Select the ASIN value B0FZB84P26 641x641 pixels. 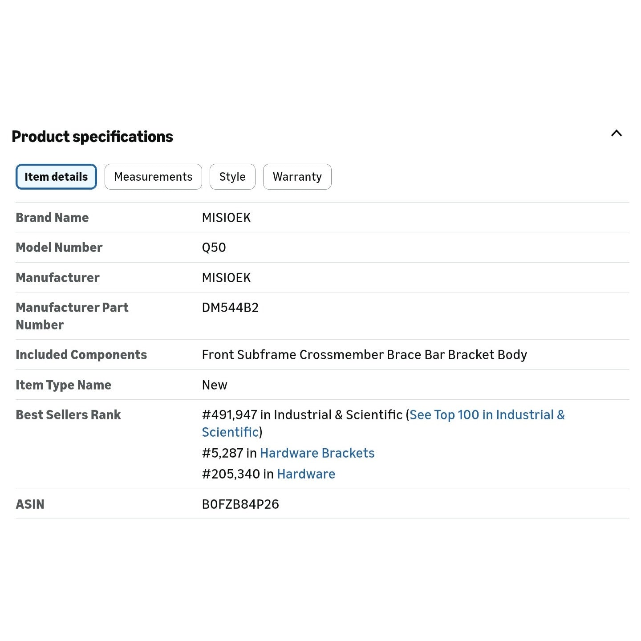(x=240, y=504)
